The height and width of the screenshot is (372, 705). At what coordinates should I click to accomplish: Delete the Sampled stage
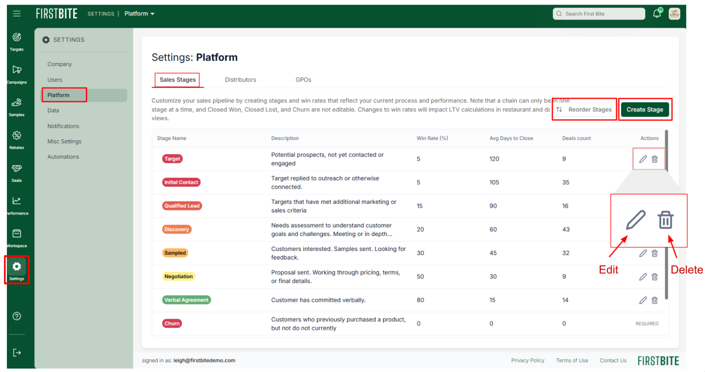tap(655, 253)
